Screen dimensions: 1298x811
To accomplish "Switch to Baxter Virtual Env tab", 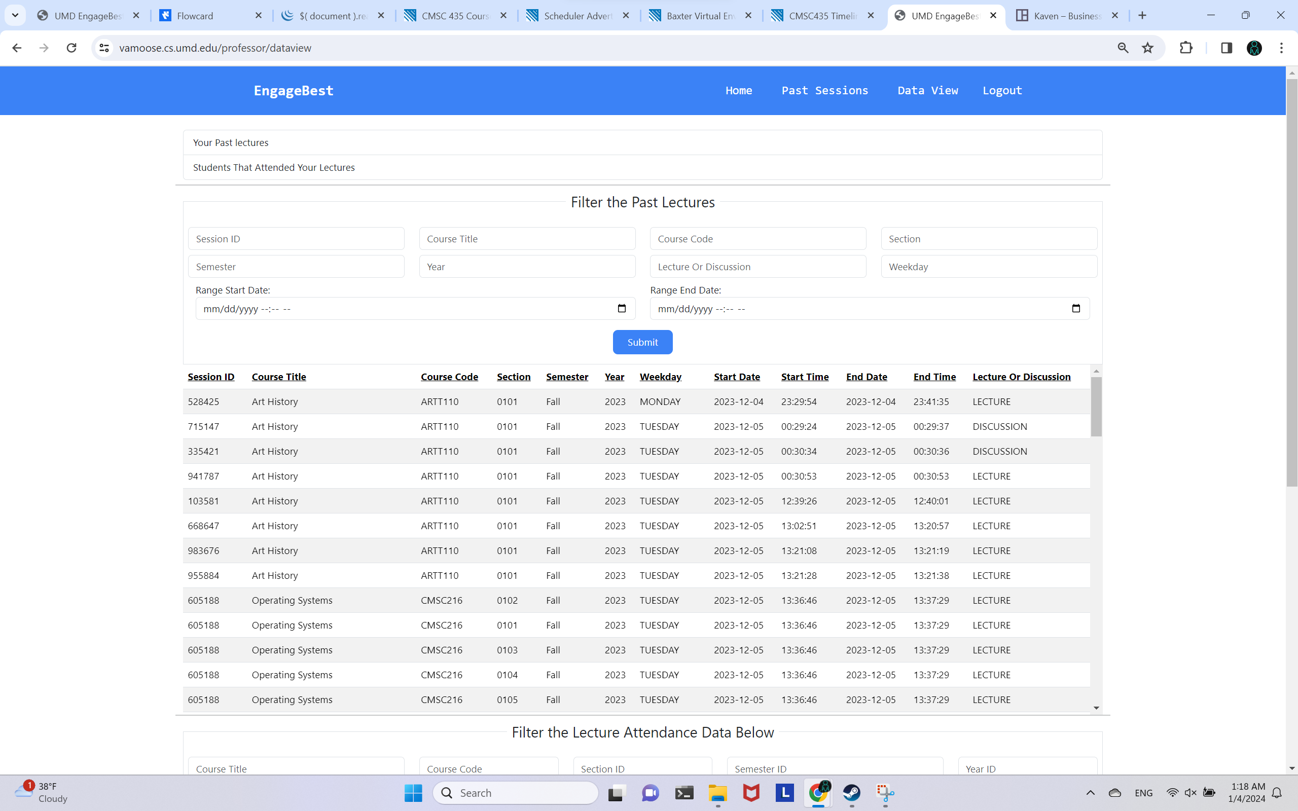I will [700, 16].
